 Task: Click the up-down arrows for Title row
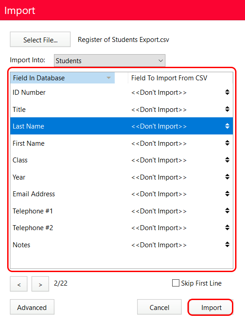(227, 109)
